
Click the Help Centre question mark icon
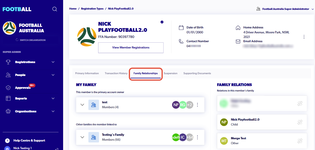point(7,140)
